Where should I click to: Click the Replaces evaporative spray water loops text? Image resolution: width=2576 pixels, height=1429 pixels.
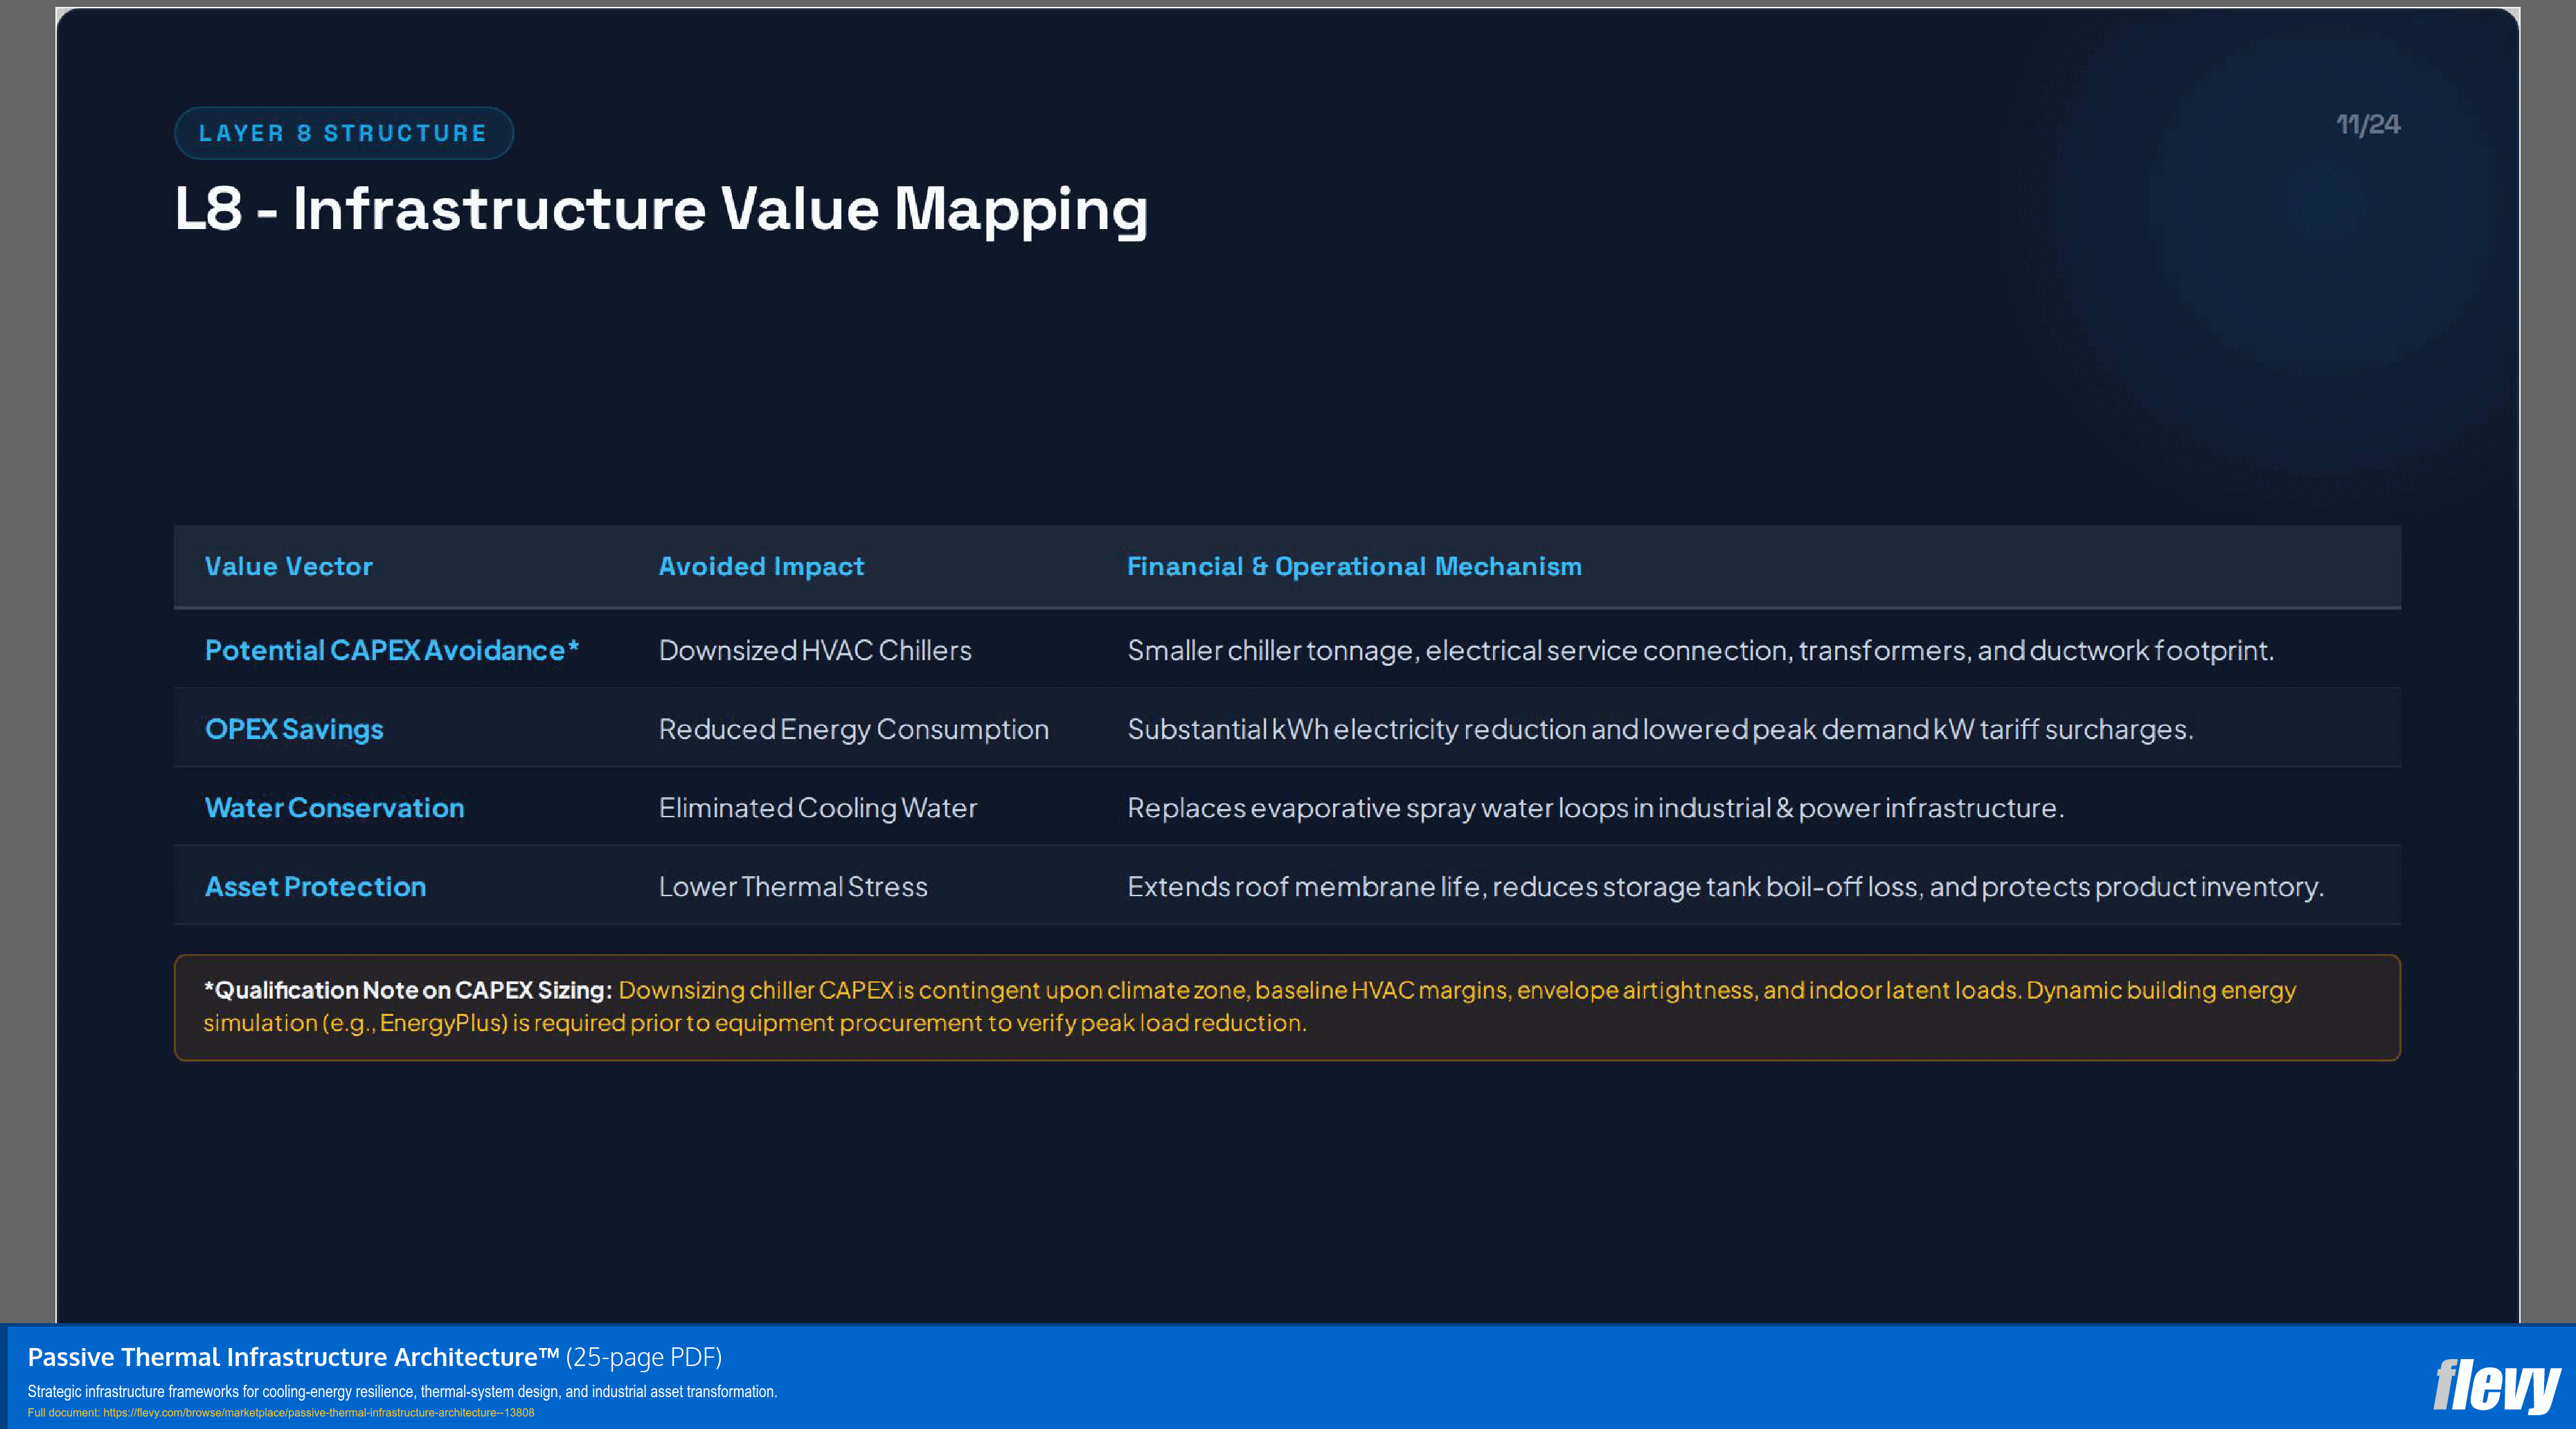click(1595, 808)
